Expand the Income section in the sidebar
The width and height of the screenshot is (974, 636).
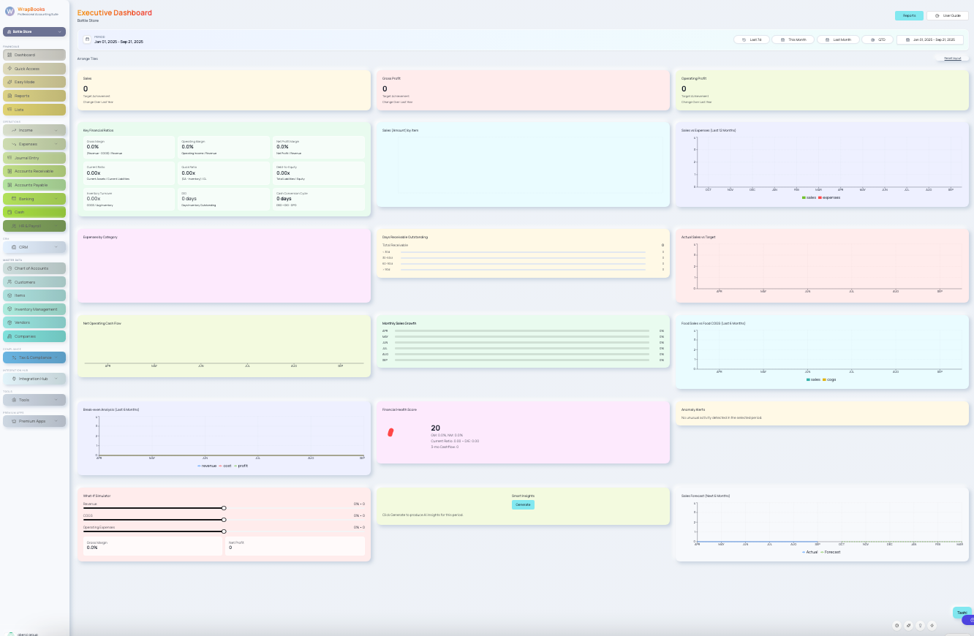pyautogui.click(x=34, y=130)
